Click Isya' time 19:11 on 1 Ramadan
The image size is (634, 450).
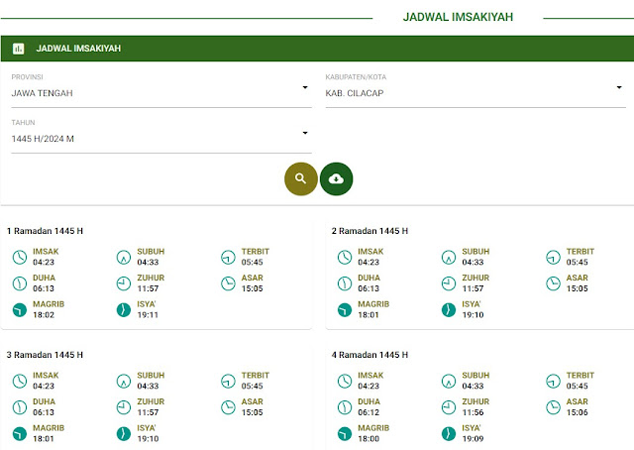[x=148, y=315]
